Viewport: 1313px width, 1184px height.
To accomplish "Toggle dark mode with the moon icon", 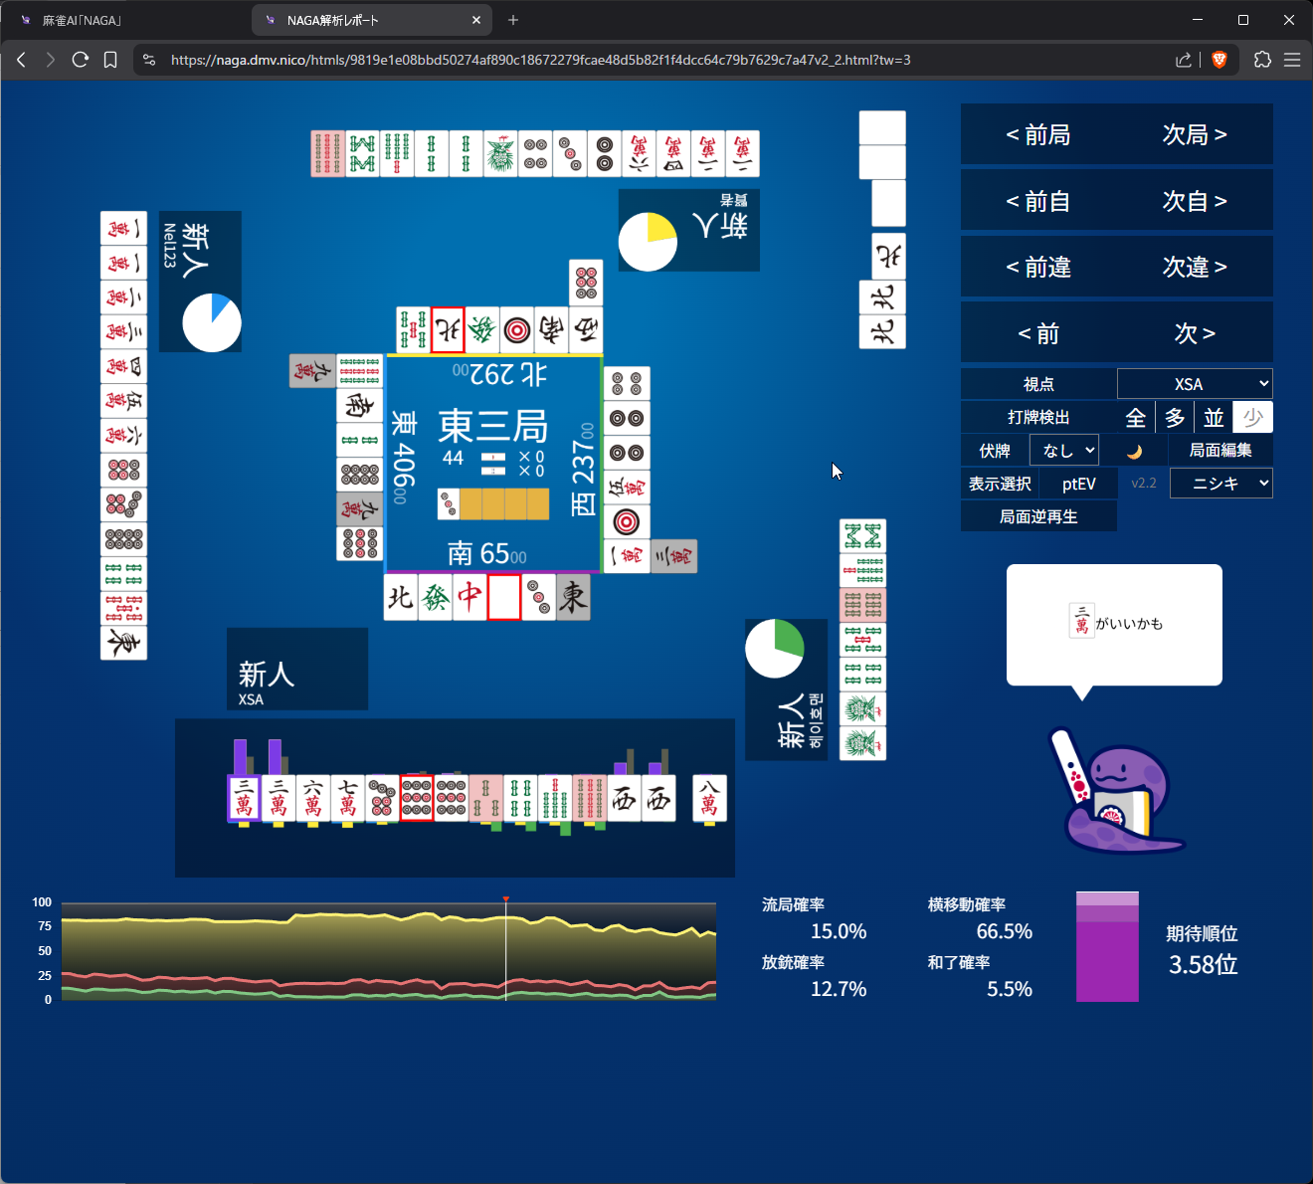I will click(1134, 451).
